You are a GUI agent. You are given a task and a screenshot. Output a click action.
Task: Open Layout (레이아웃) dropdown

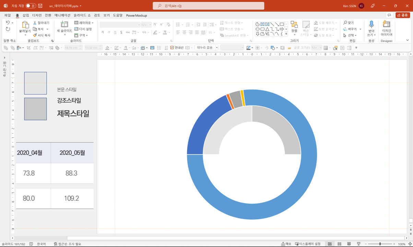pyautogui.click(x=84, y=23)
